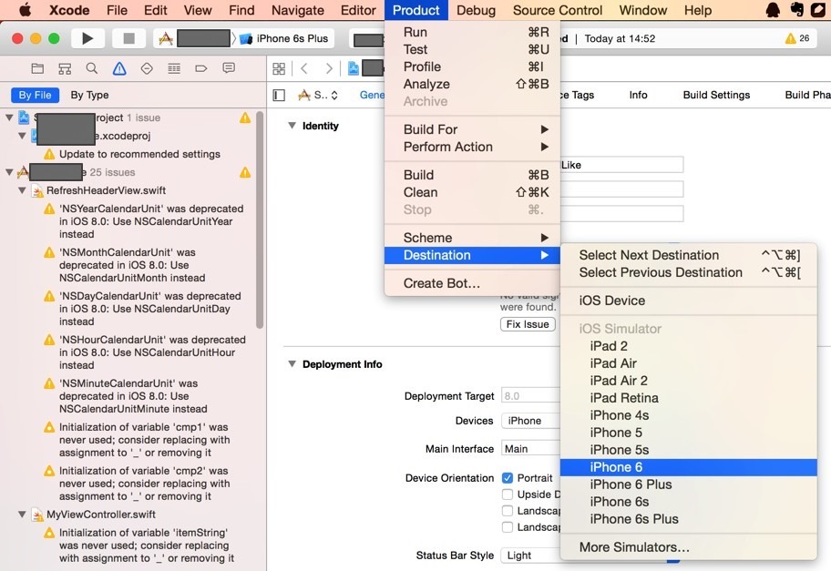This screenshot has width=831, height=571.
Task: Open the Find navigator magnifier icon
Action: 92,68
